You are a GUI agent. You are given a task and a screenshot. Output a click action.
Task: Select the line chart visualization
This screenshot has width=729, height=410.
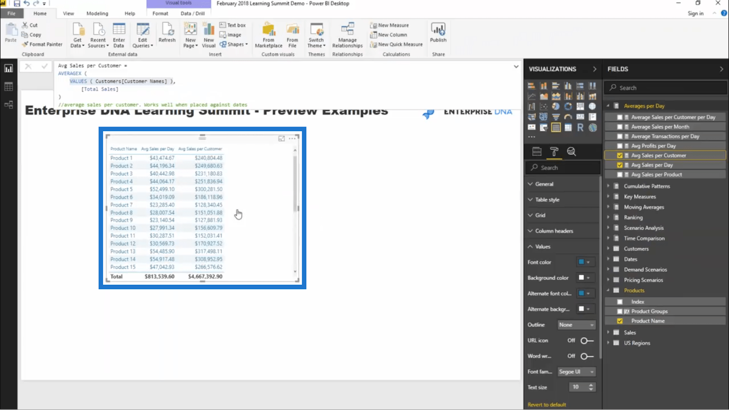click(x=532, y=96)
